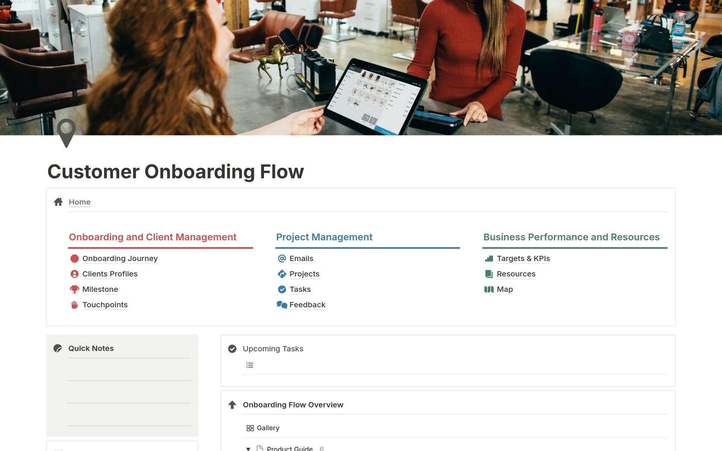
Task: Click the Tasks checkmark icon
Action: tap(281, 289)
